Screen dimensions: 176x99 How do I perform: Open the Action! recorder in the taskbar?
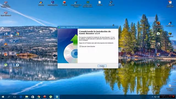[45, 97]
